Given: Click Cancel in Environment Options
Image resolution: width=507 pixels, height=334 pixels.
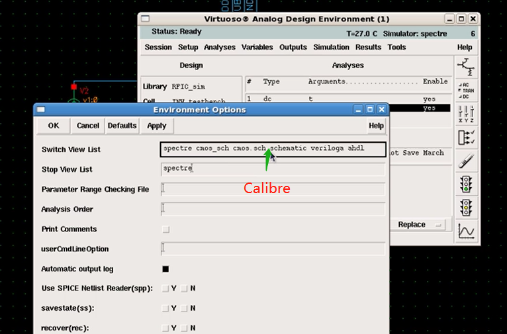Looking at the screenshot, I should click(87, 126).
